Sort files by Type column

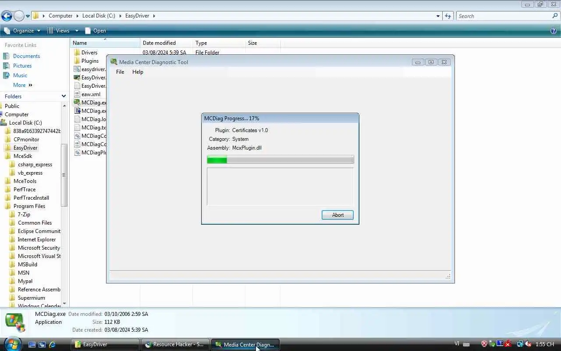(x=219, y=43)
